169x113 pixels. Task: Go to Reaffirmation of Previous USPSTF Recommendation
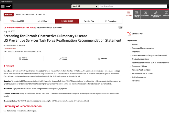(x=151, y=63)
